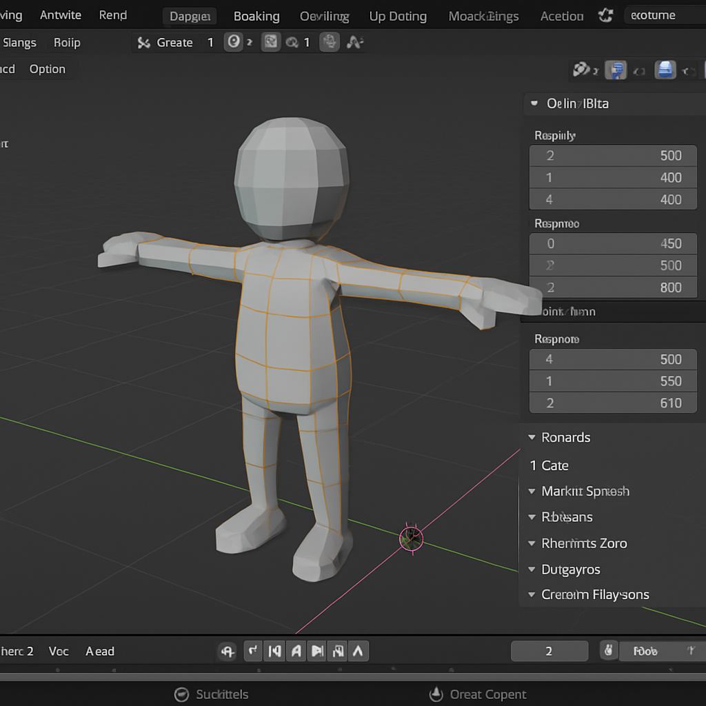Expand the Rhentimts Zoro section
This screenshot has width=706, height=706.
532,543
